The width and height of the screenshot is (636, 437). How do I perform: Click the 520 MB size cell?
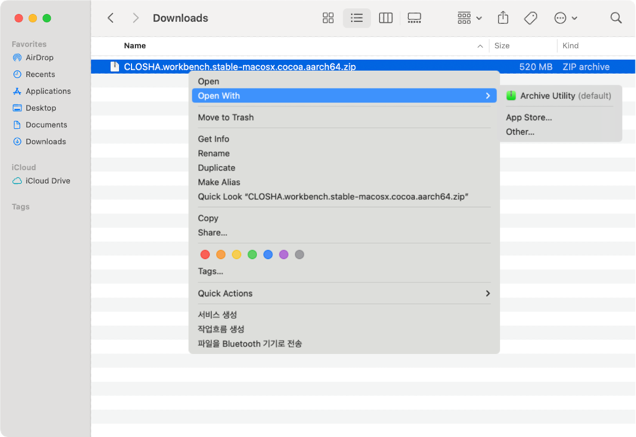click(x=536, y=67)
